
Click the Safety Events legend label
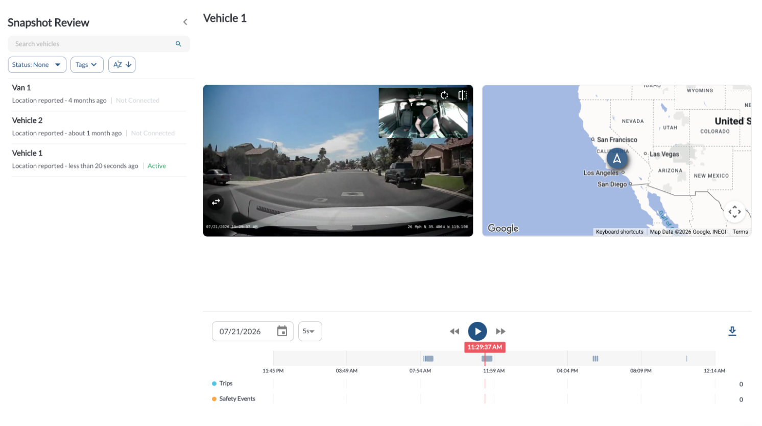[x=237, y=399]
